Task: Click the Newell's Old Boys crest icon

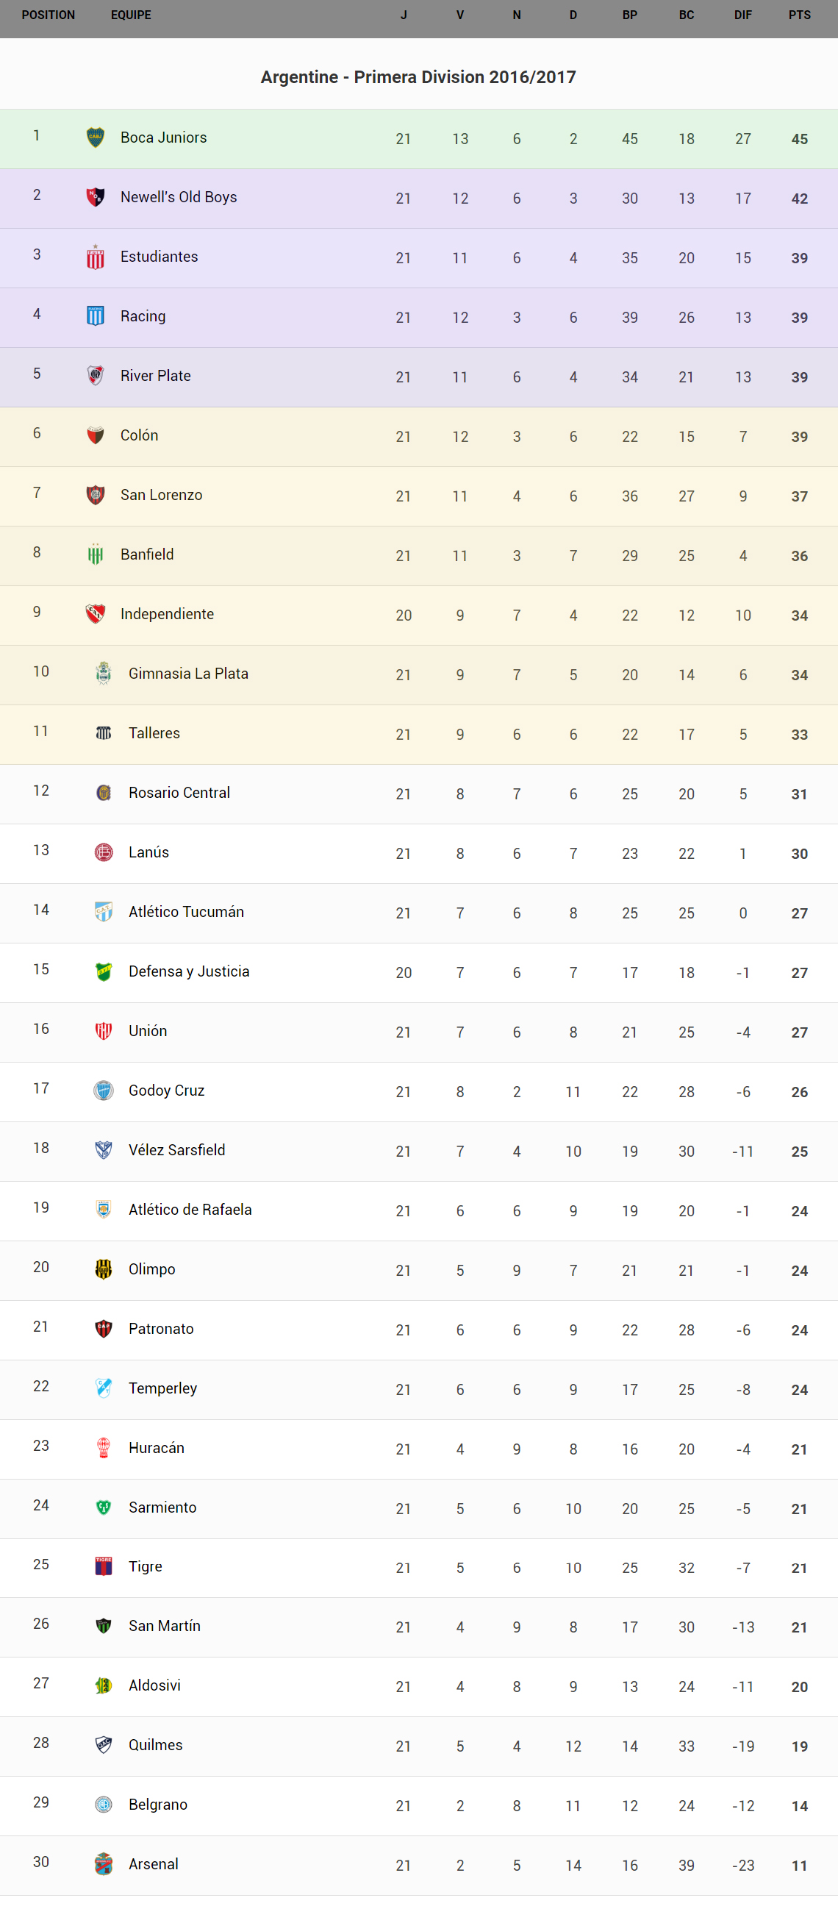Action: tap(96, 197)
